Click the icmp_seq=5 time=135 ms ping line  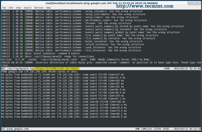(62, 86)
